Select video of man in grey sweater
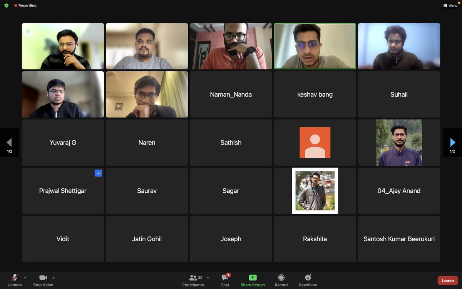Viewport: 462px width, 289px height. pos(147,46)
